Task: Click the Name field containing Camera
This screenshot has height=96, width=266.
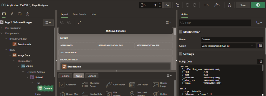Action: coord(232,40)
